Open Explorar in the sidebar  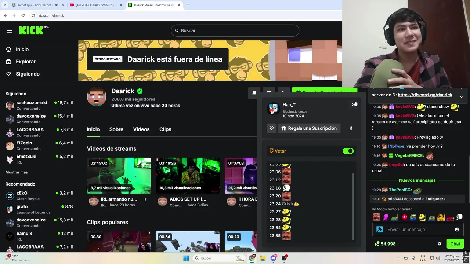pyautogui.click(x=26, y=62)
